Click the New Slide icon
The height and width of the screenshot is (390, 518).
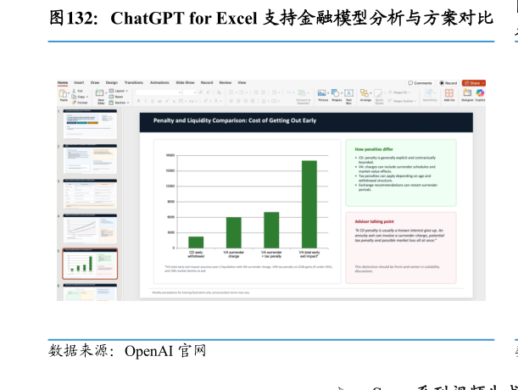tap(100, 93)
